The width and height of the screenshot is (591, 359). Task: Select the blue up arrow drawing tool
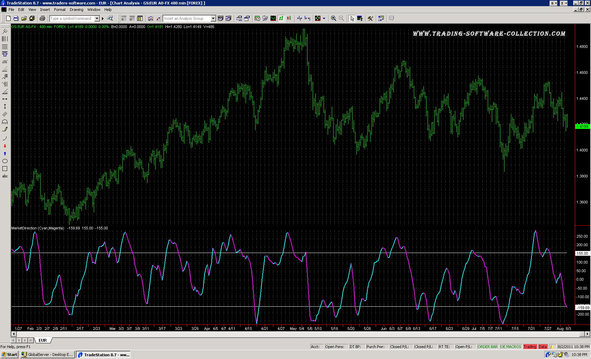pyautogui.click(x=5, y=154)
